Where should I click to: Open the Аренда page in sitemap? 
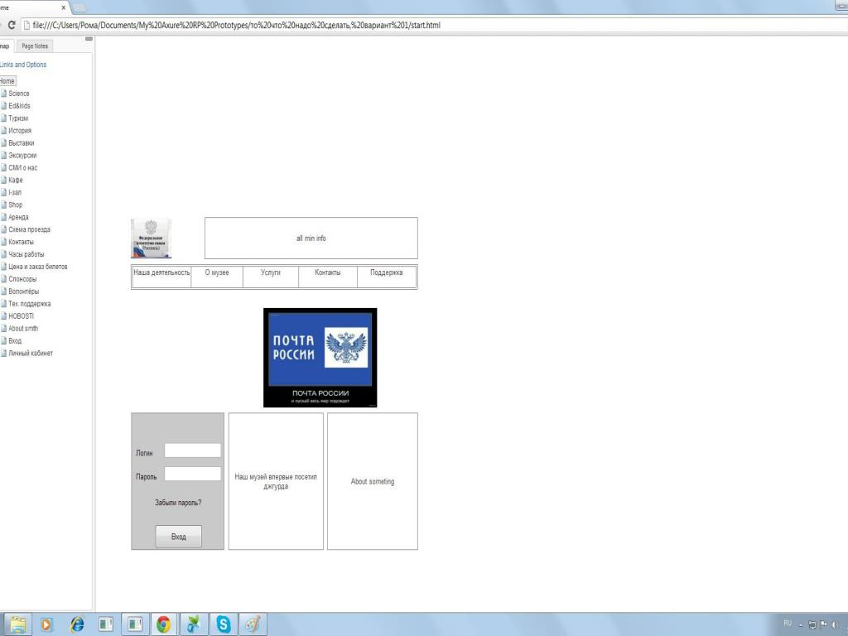(18, 217)
